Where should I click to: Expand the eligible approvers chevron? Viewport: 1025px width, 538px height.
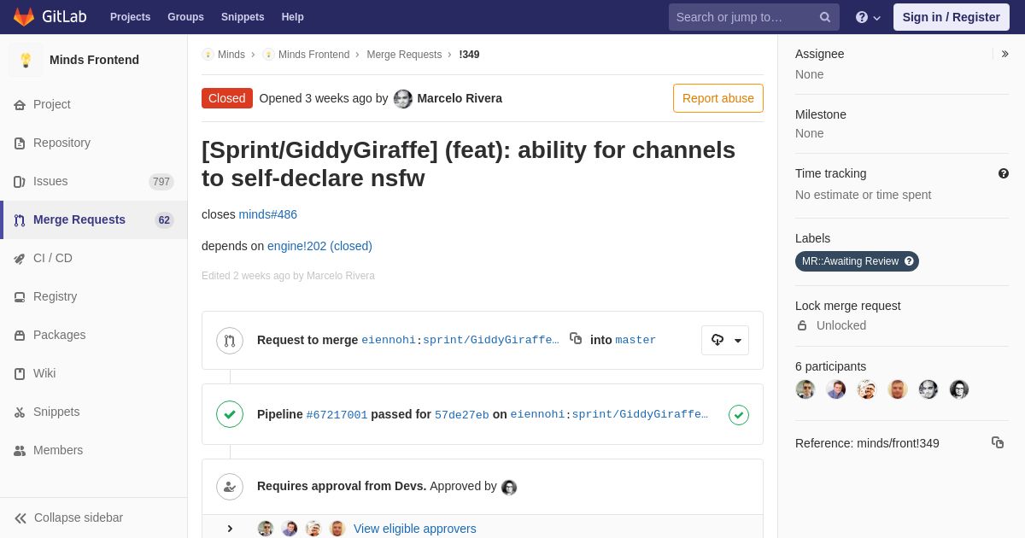point(230,529)
